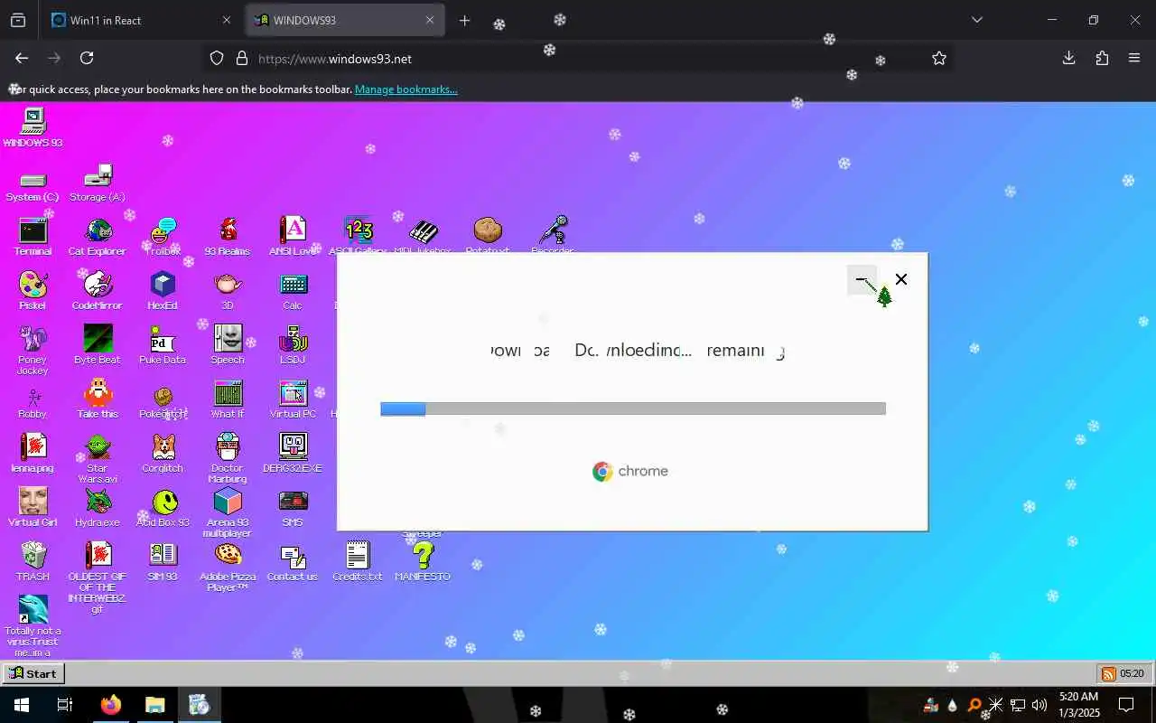The height and width of the screenshot is (723, 1156).
Task: Open the Robby stick figure icon
Action: pyautogui.click(x=33, y=402)
